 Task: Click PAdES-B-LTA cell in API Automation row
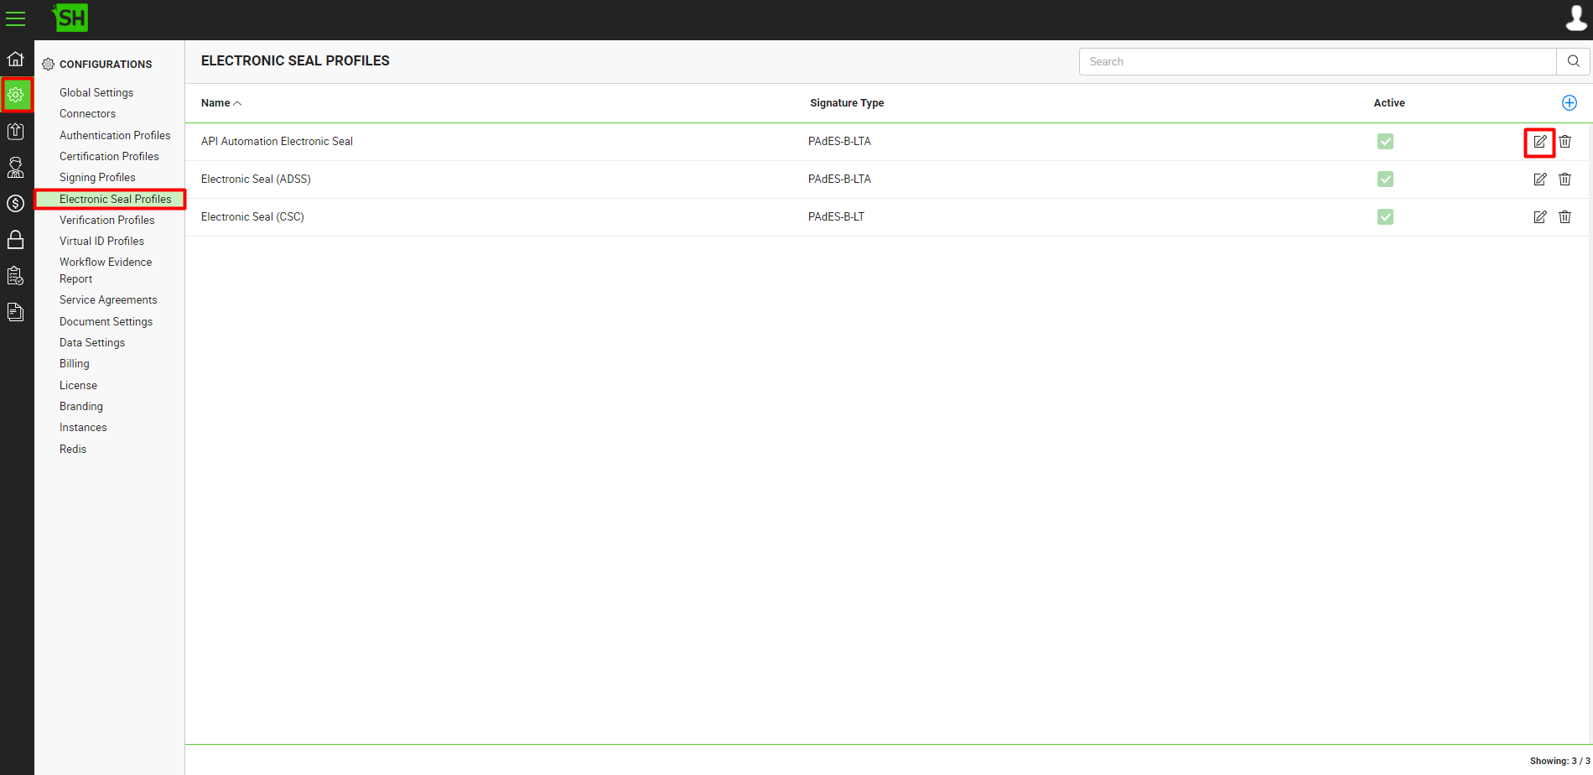click(839, 141)
